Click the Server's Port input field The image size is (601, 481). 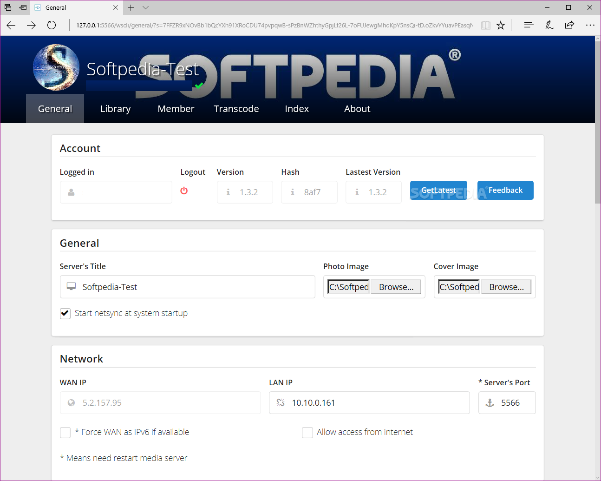[507, 402]
